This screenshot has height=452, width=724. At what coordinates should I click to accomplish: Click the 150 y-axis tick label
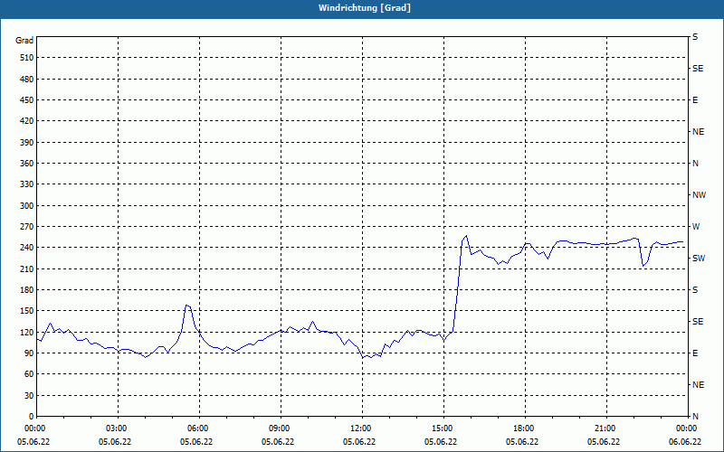[27, 311]
